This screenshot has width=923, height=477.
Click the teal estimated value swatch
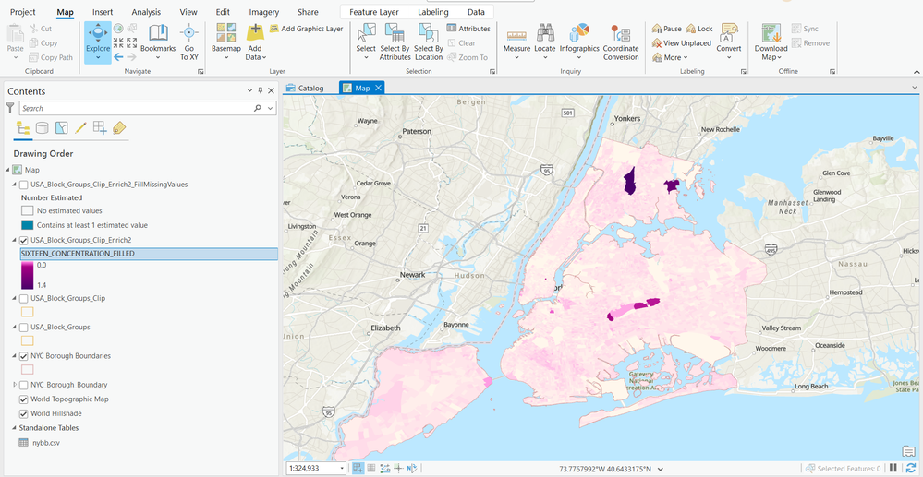click(x=27, y=225)
